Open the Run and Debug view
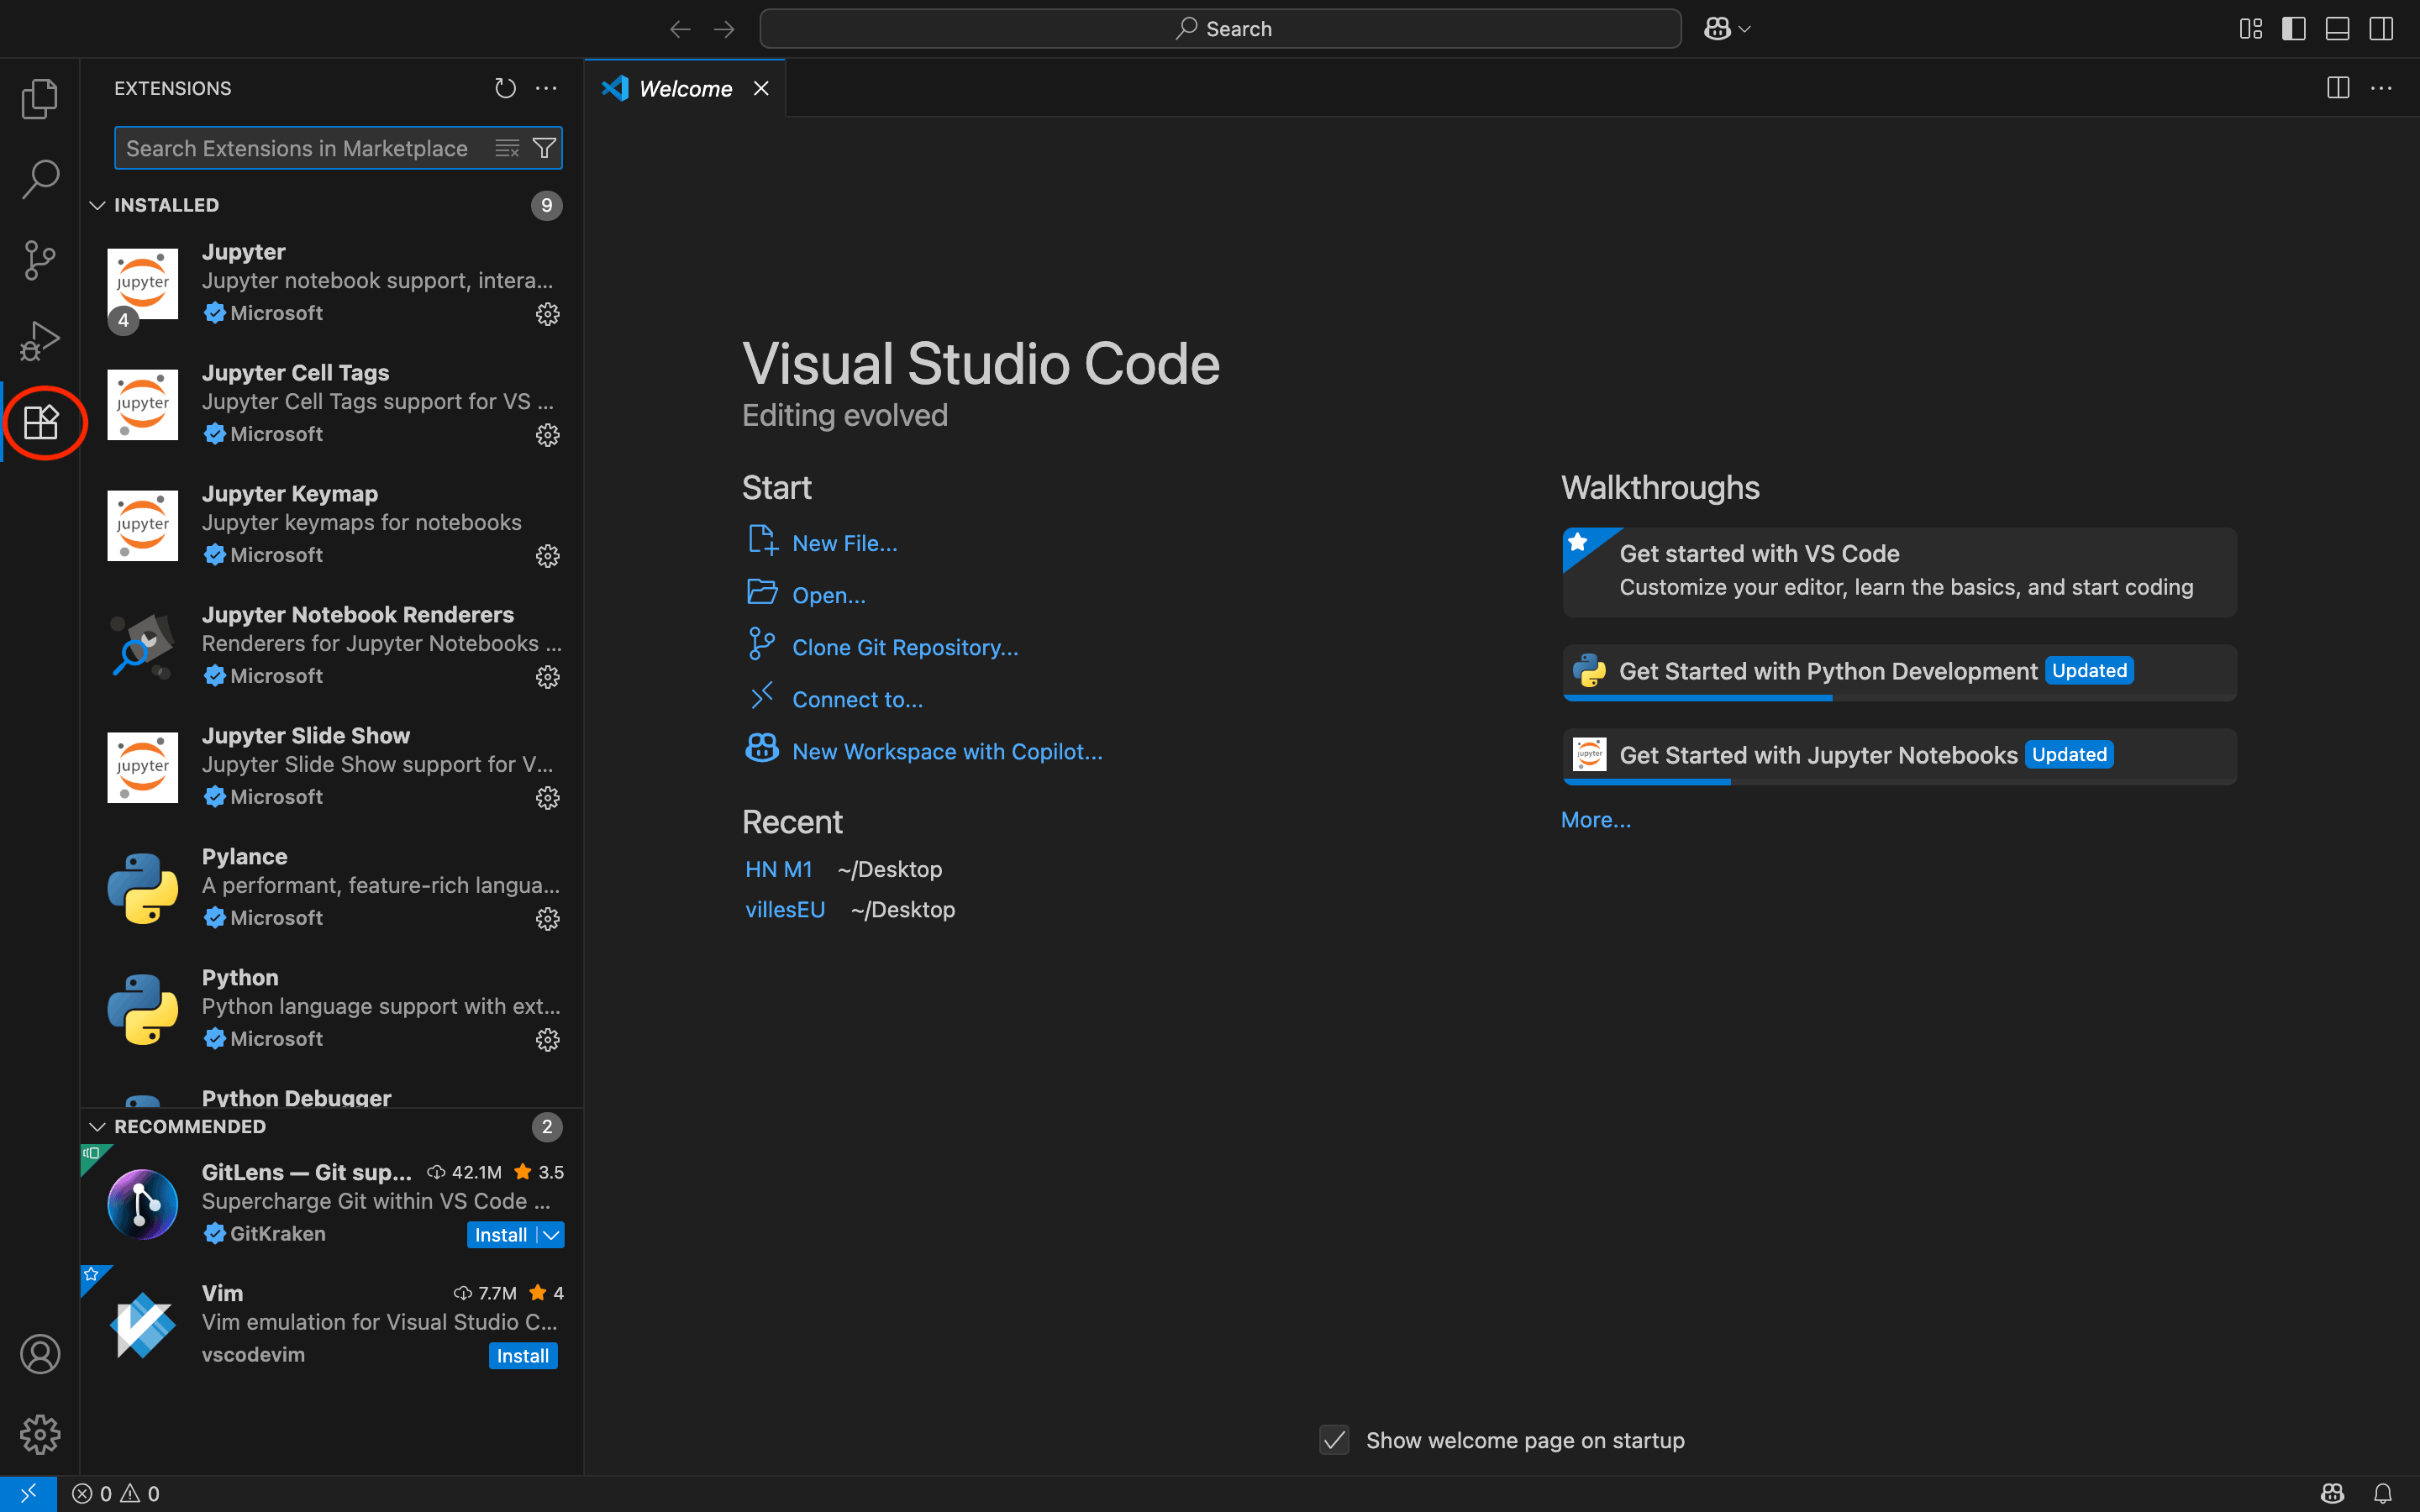Screen dimensions: 2420x1512 coord(40,340)
